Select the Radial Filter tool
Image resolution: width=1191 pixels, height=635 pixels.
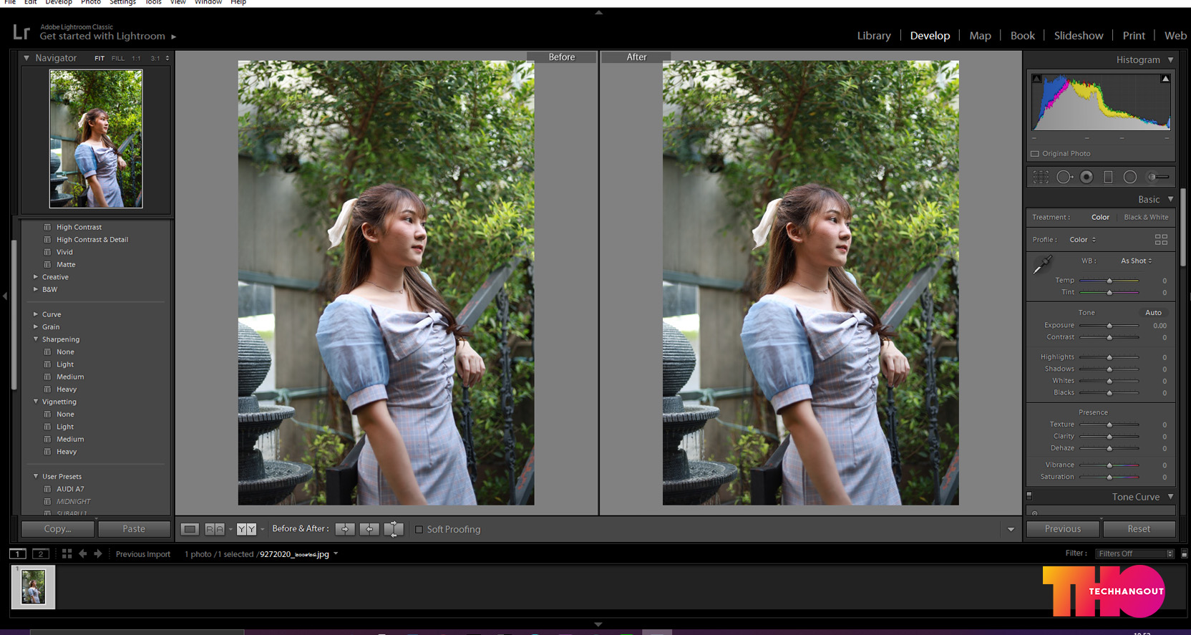point(1130,177)
